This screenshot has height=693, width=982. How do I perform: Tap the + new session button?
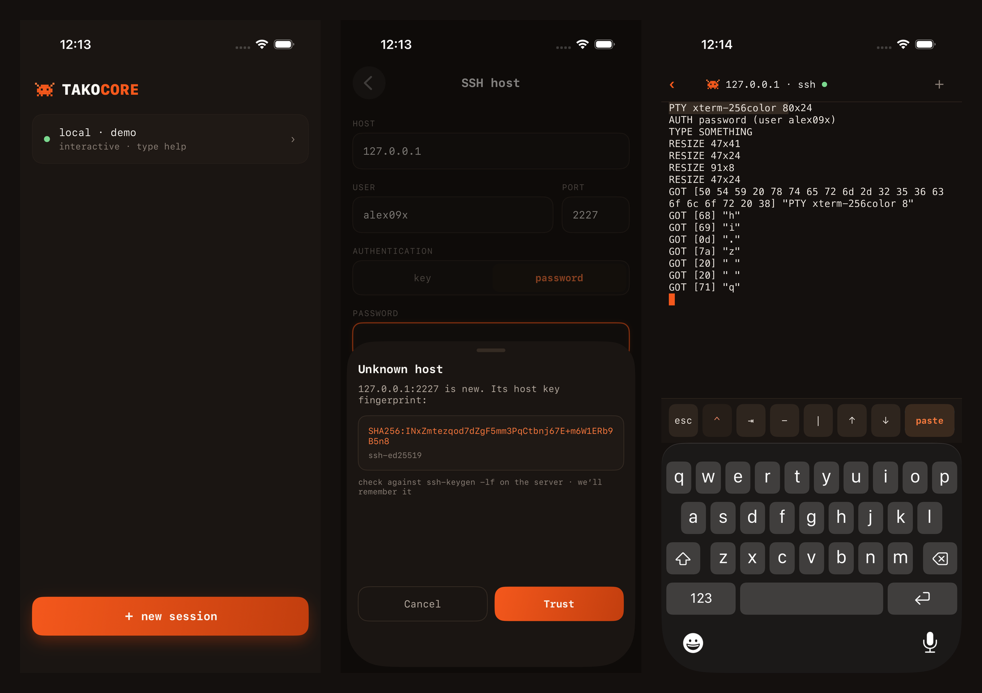[x=170, y=616]
